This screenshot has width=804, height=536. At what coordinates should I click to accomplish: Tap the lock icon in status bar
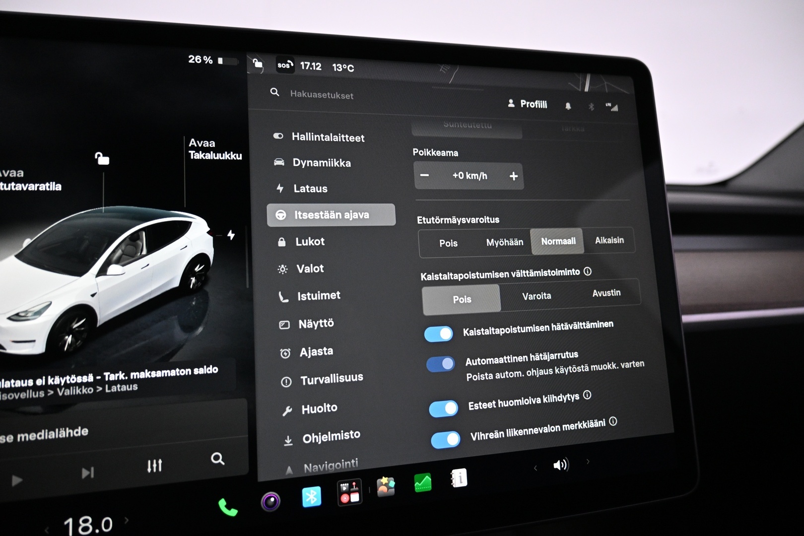[x=258, y=63]
